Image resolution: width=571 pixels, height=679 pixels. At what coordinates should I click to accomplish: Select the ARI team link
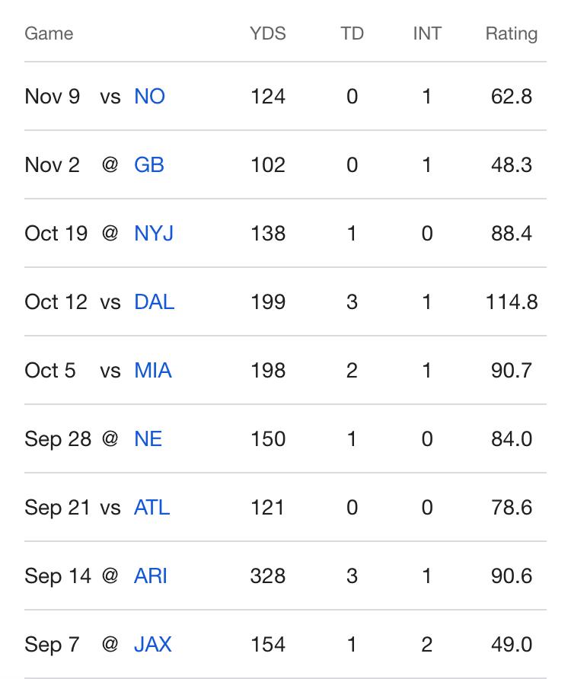150,576
